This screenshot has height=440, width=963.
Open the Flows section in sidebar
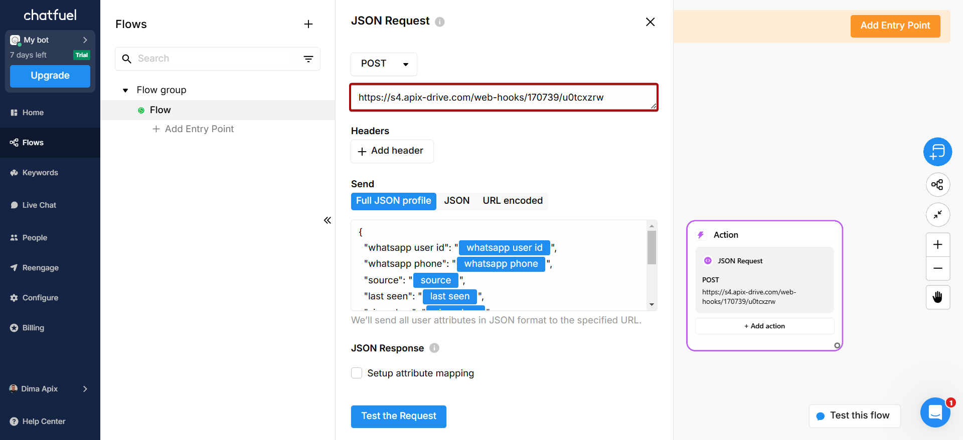50,143
